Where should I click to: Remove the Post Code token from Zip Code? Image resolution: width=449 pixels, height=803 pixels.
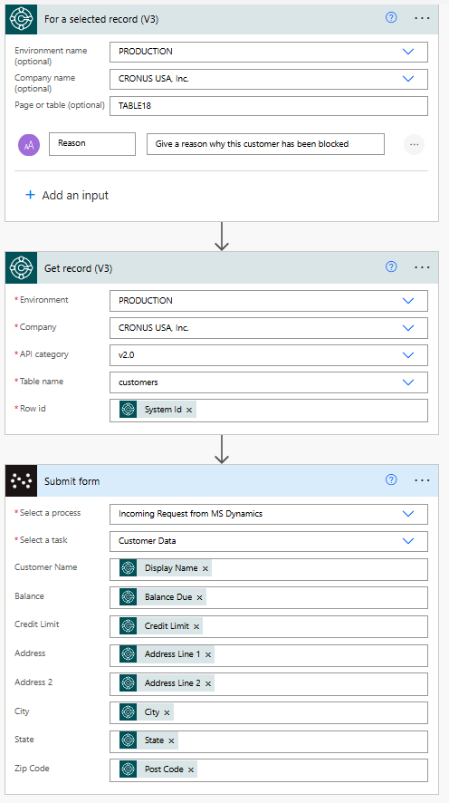(191, 769)
